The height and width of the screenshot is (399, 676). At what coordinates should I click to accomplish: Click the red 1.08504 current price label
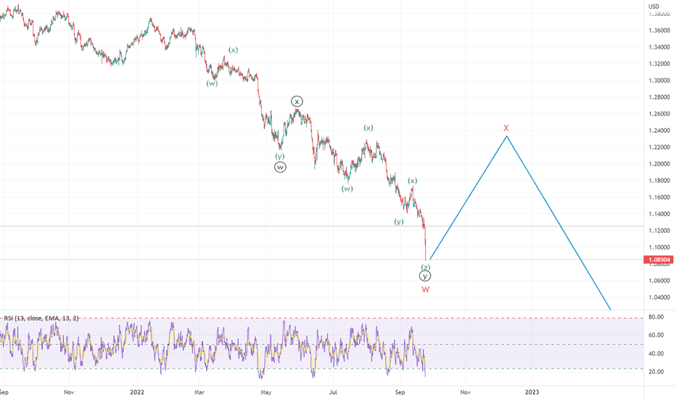click(x=659, y=260)
